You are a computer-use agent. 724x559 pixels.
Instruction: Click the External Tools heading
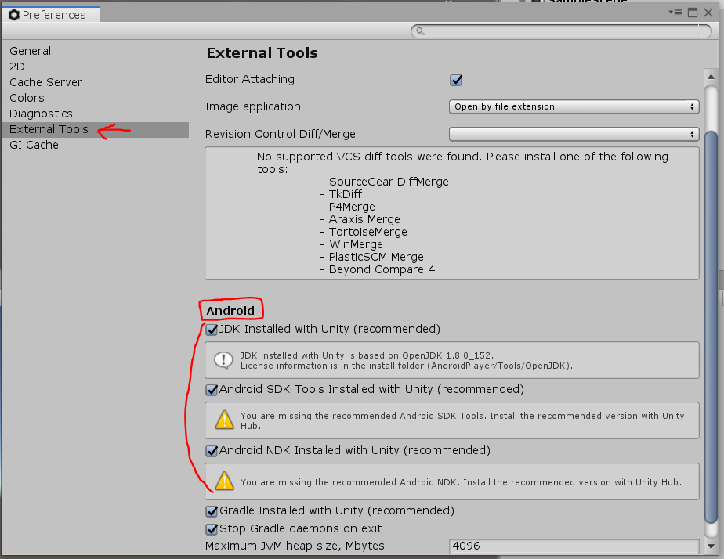(x=262, y=53)
